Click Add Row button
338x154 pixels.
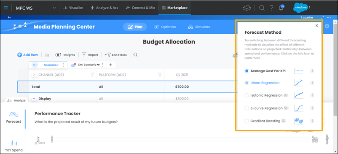point(27,55)
